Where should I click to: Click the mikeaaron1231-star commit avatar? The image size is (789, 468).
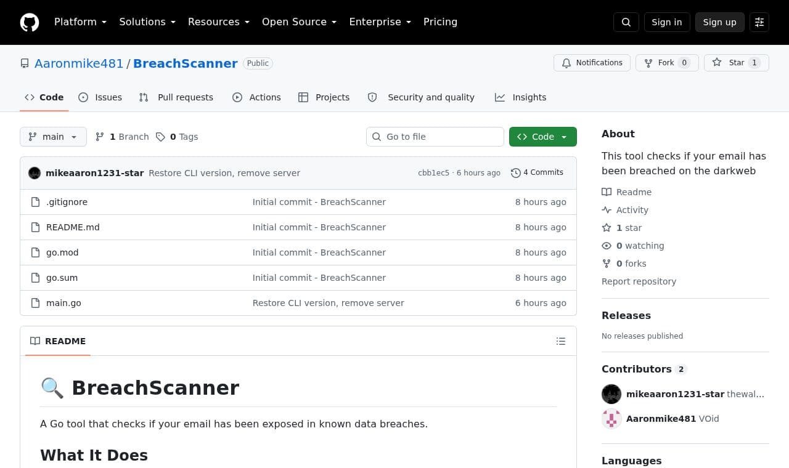tap(35, 173)
